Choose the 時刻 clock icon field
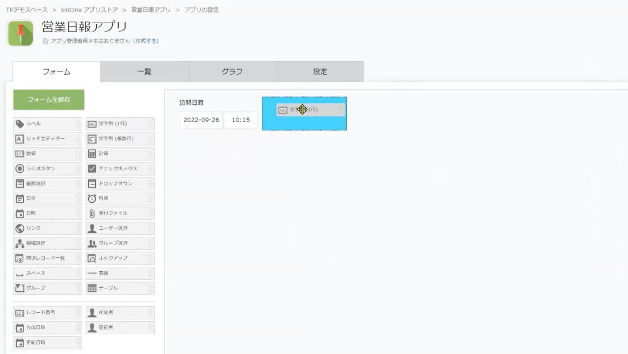Viewport: 628px width, 354px height. [x=92, y=198]
